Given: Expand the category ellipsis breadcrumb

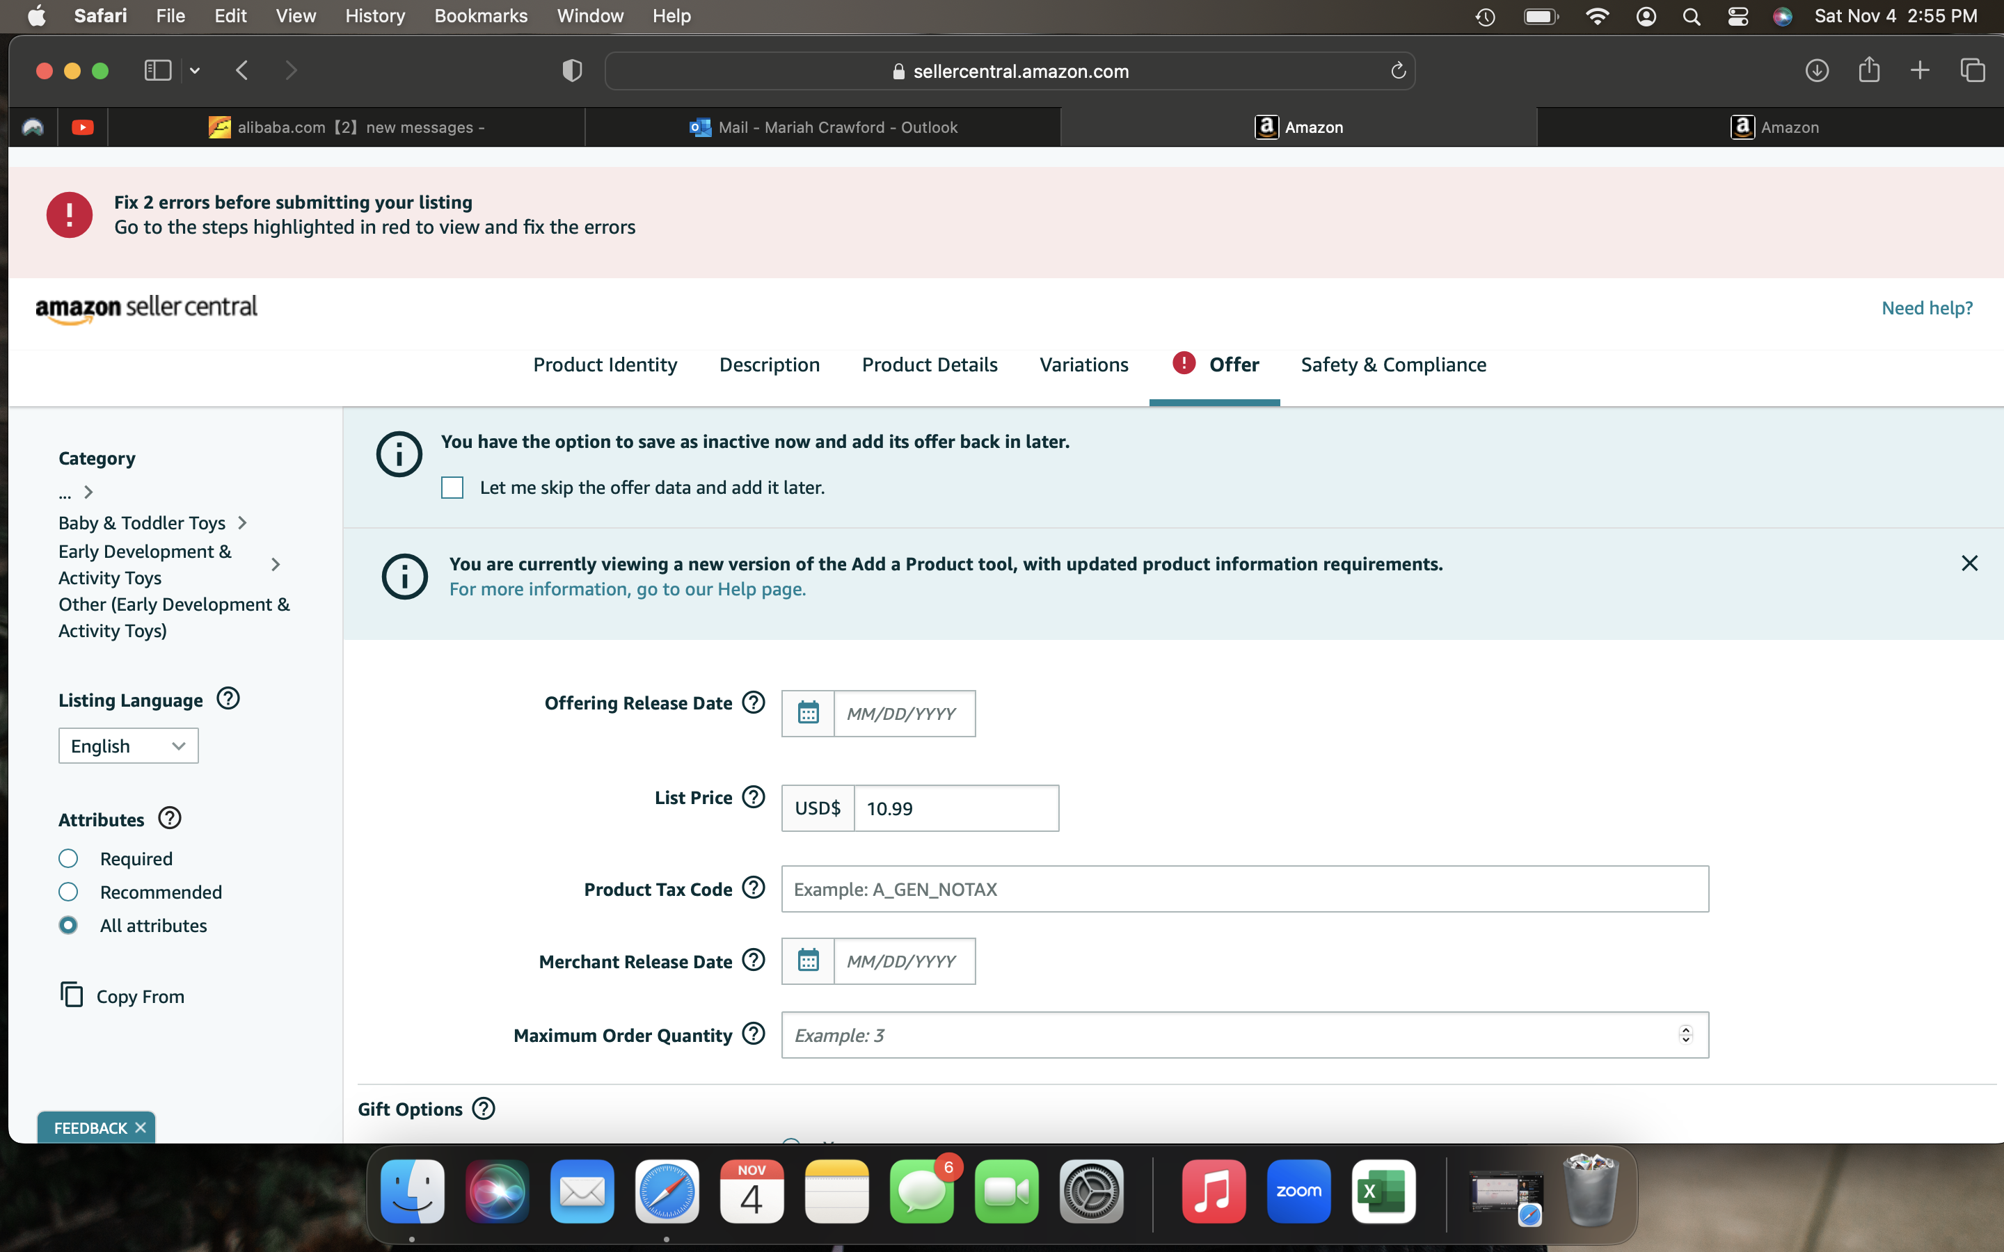Looking at the screenshot, I should 65,494.
